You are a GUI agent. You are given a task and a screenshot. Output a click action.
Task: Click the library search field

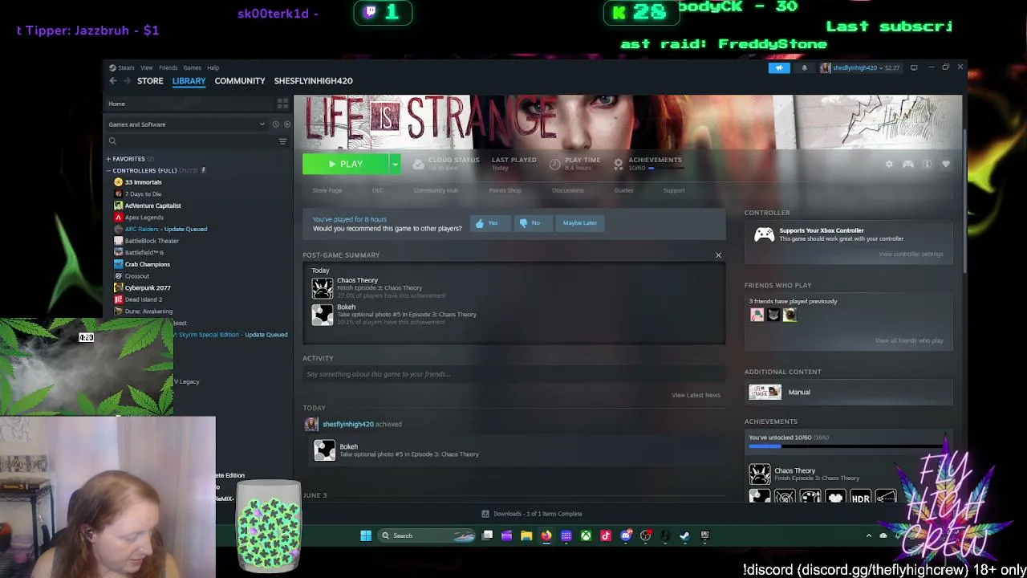click(193, 141)
